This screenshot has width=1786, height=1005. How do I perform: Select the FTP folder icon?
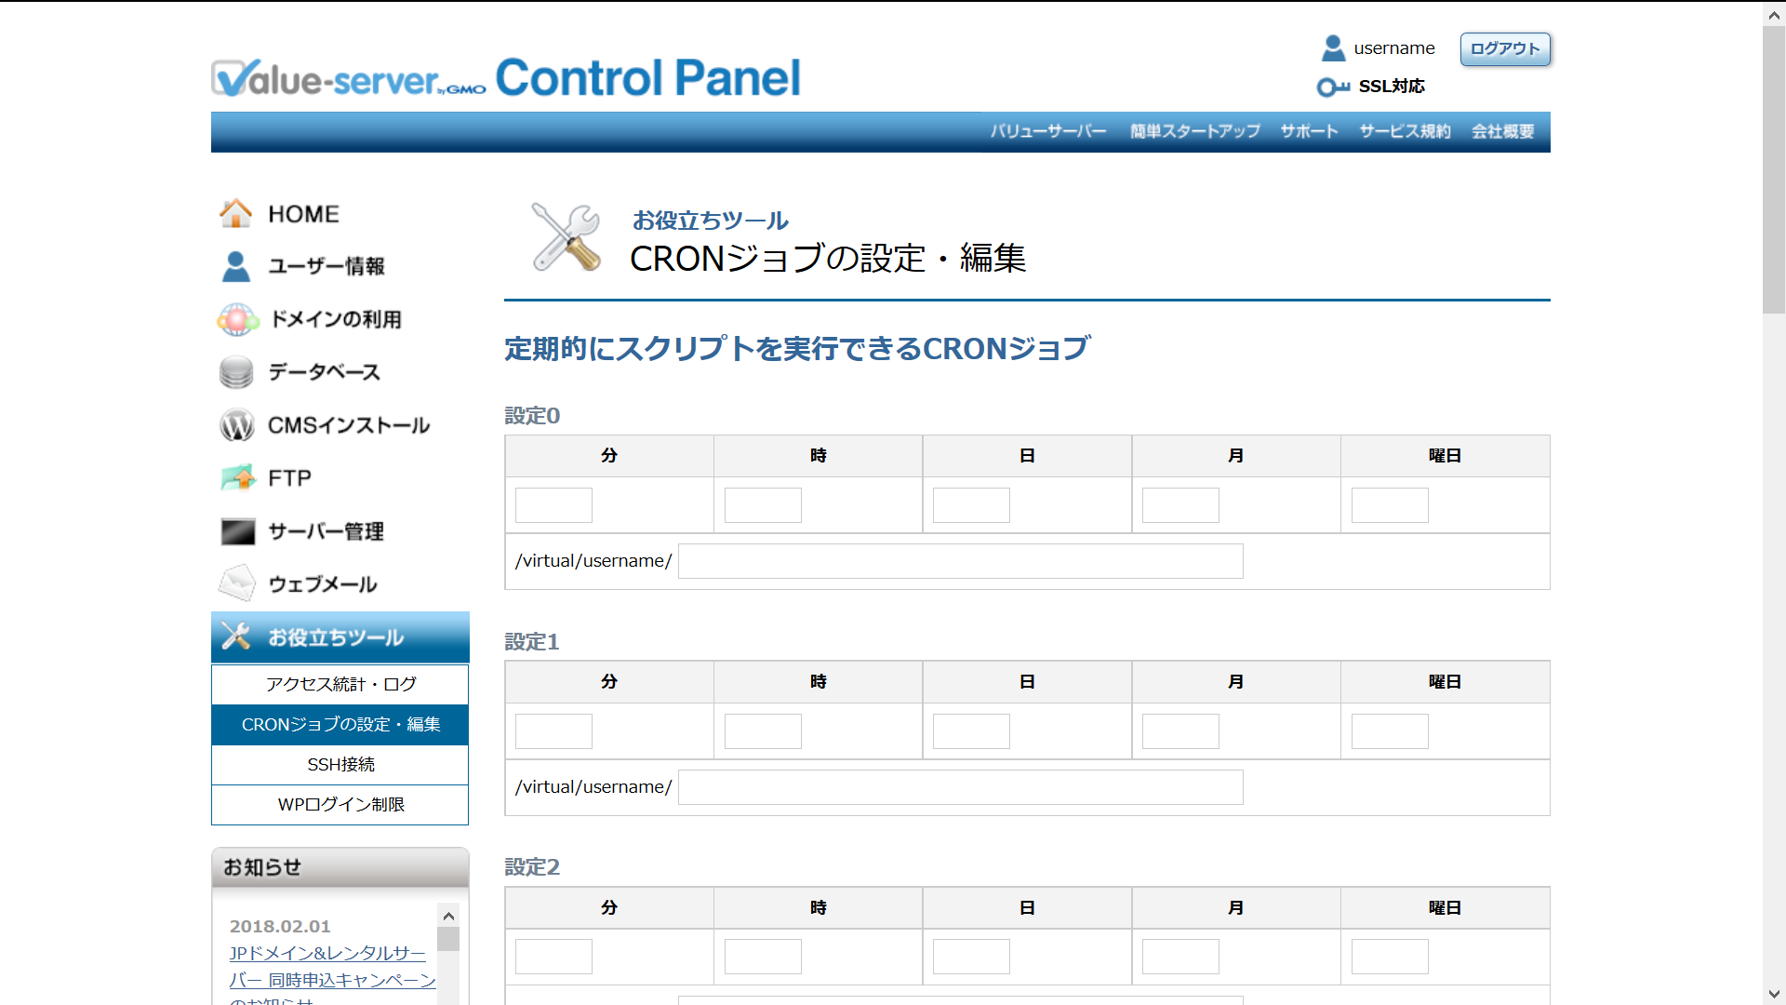(238, 478)
